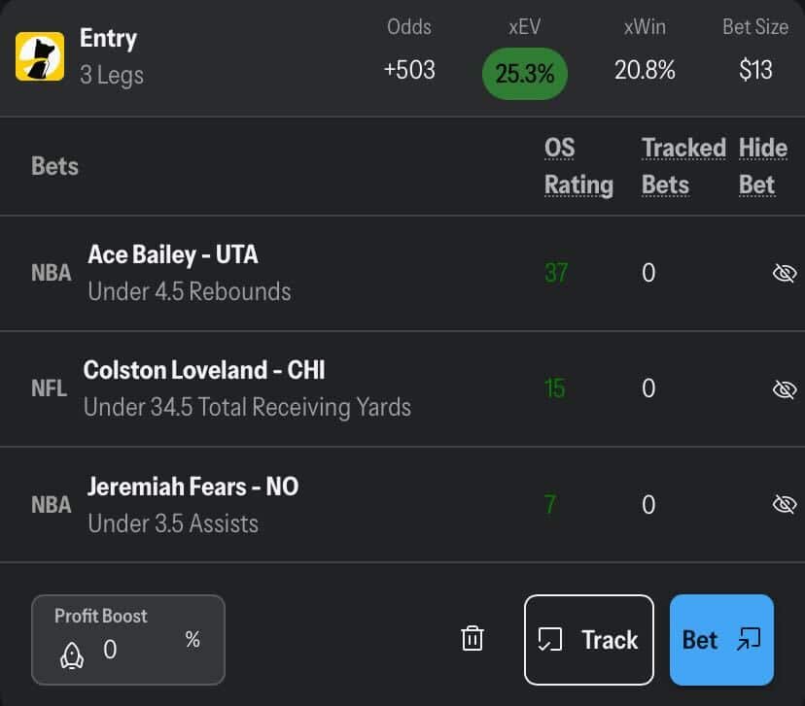Image resolution: width=805 pixels, height=706 pixels.
Task: Click the sportsbook logo icon beside Entry
Action: pyautogui.click(x=40, y=56)
